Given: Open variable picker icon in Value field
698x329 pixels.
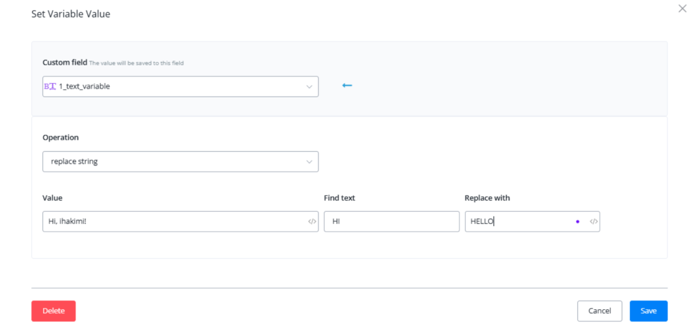Looking at the screenshot, I should 312,221.
